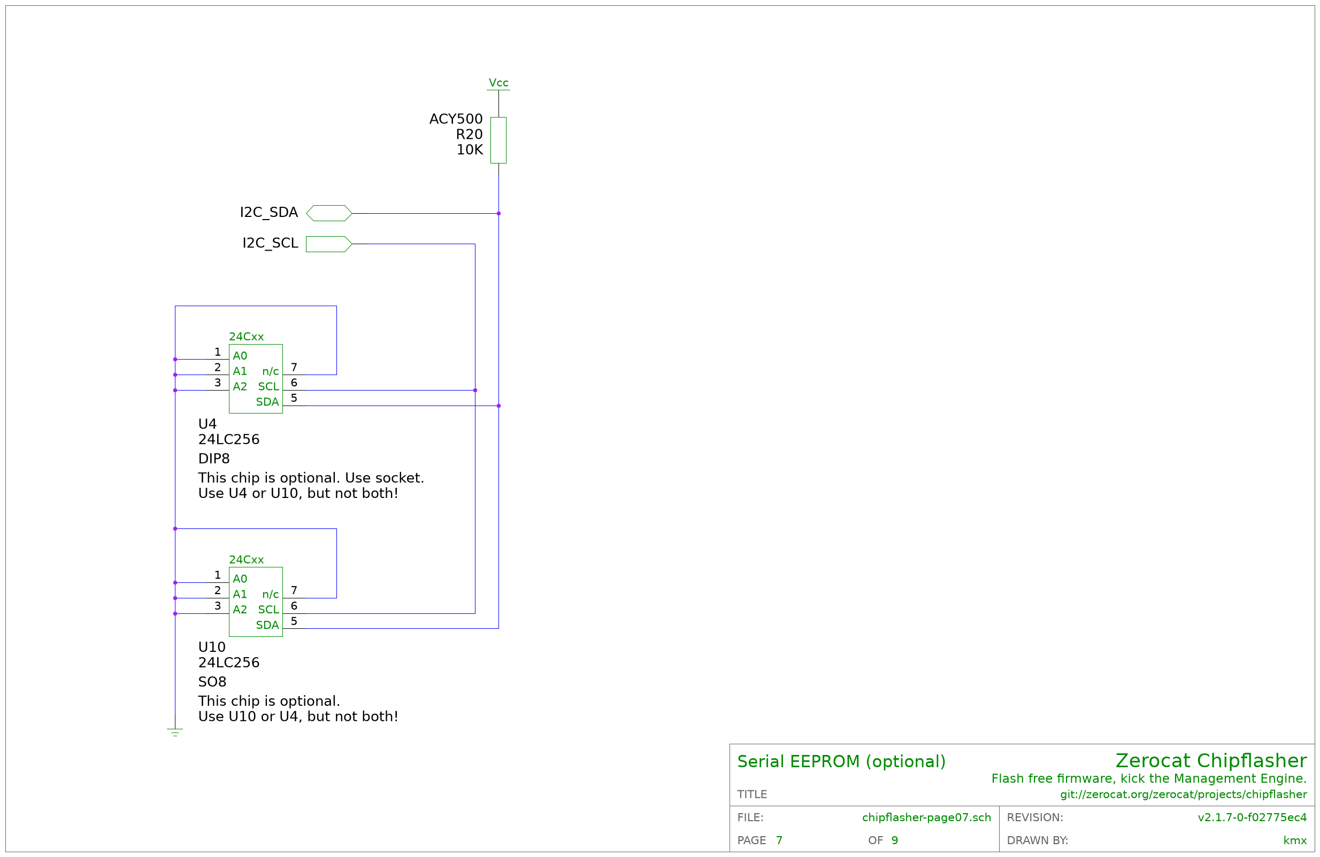Click the page number 7 value
Image resolution: width=1320 pixels, height=857 pixels.
point(779,840)
